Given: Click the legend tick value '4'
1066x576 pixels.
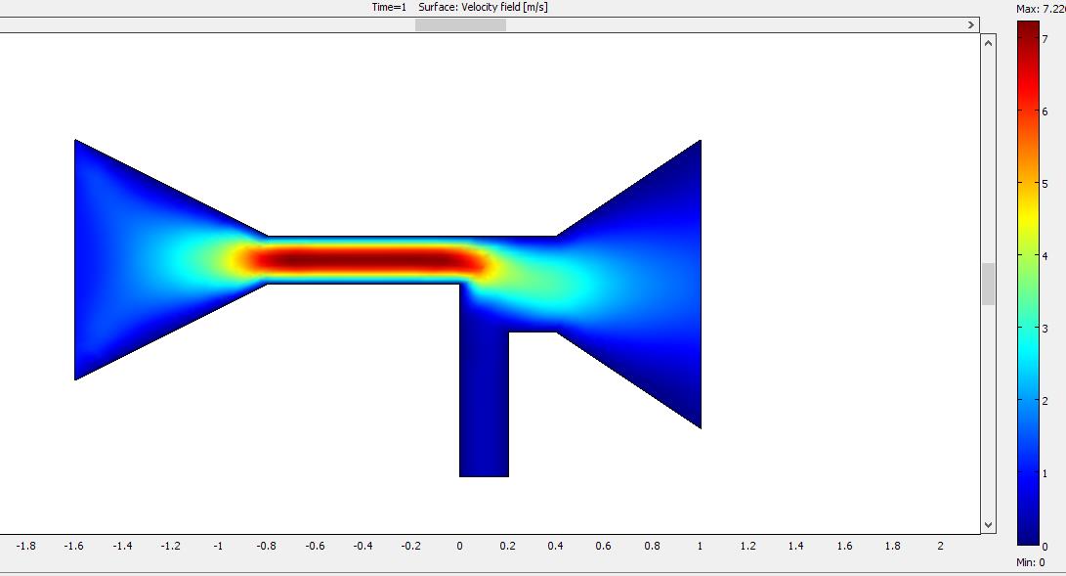Looking at the screenshot, I should pyautogui.click(x=1045, y=255).
